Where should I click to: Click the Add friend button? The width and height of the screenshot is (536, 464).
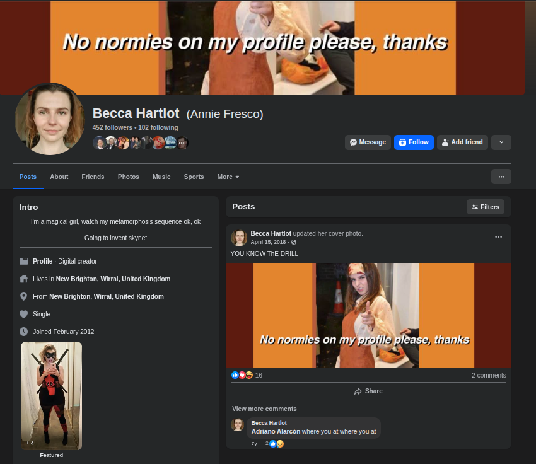(462, 142)
